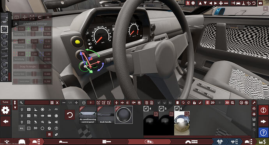Click the side trash delete icon
Screen dimensions: 269x145
click(x=254, y=125)
